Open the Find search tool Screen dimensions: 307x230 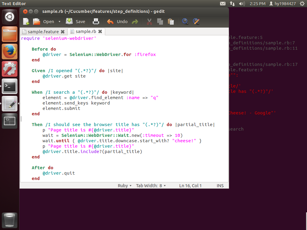point(185,22)
